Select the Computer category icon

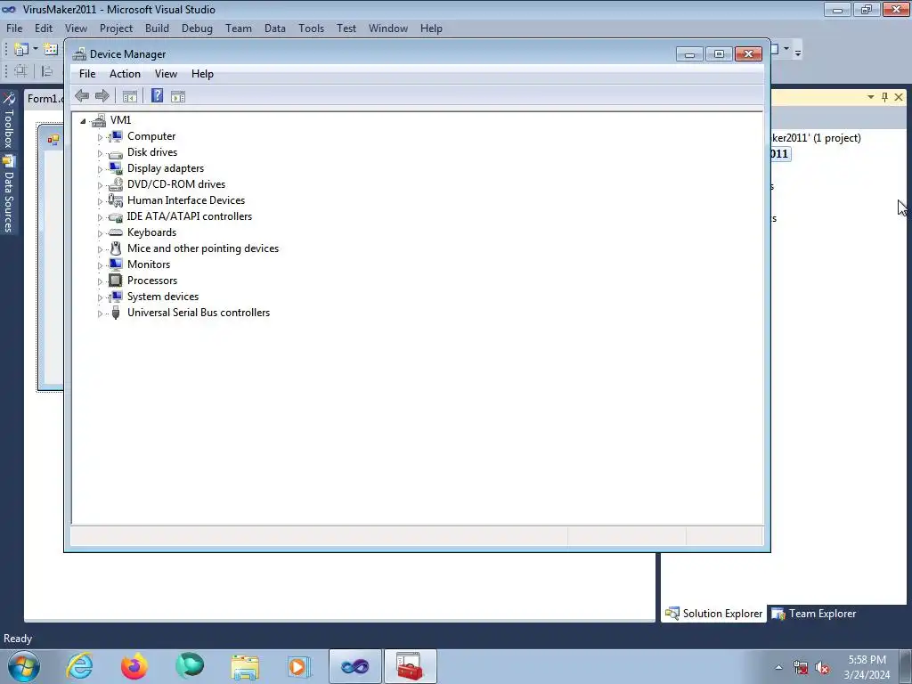tap(116, 136)
